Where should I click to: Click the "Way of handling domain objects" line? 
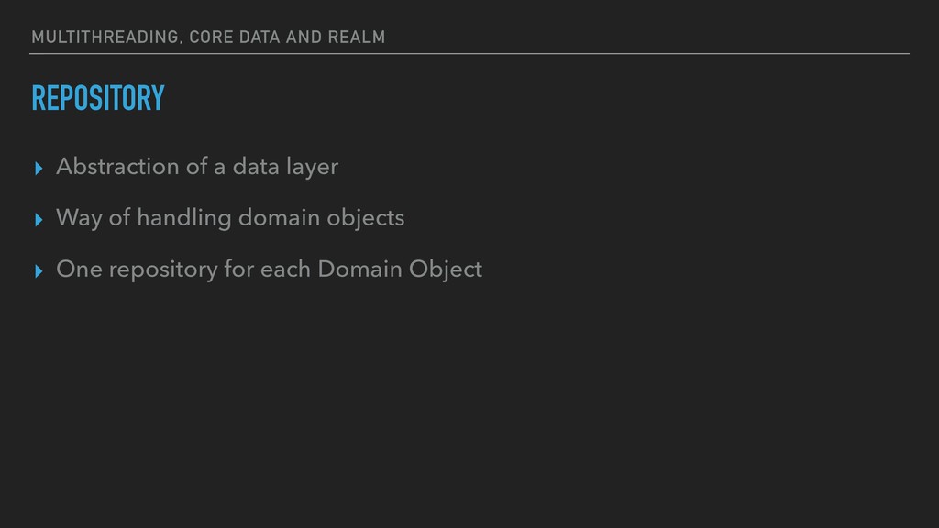pyautogui.click(x=230, y=218)
